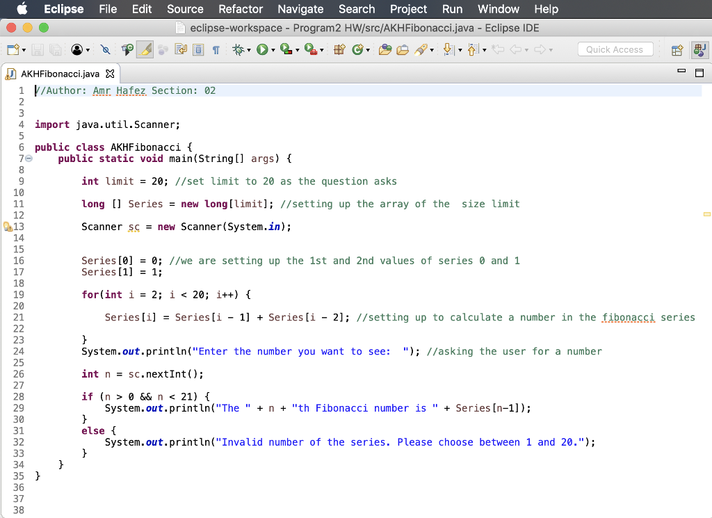The height and width of the screenshot is (518, 712).
Task: Select the AKHFibonacci.java editor tab
Action: 56,72
